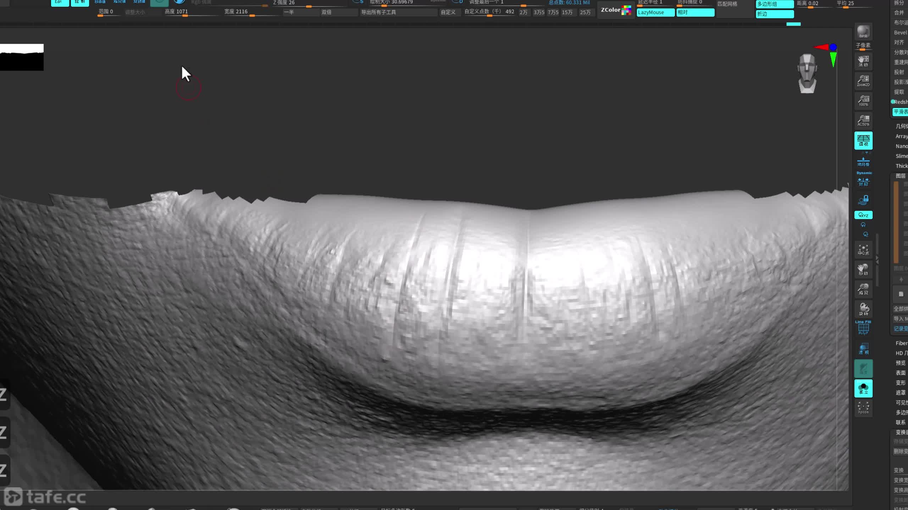Screen dimensions: 908x510
Task: Set canvas to 100% actual size
Action: point(863,101)
